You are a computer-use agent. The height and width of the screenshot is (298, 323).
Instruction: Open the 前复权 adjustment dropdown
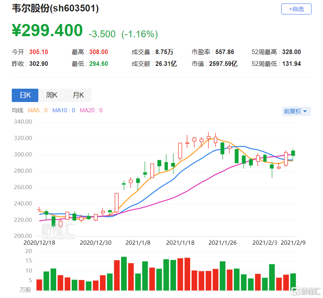click(x=296, y=111)
